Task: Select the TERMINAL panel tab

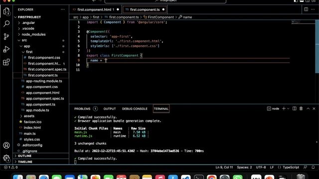Action: 161,109
